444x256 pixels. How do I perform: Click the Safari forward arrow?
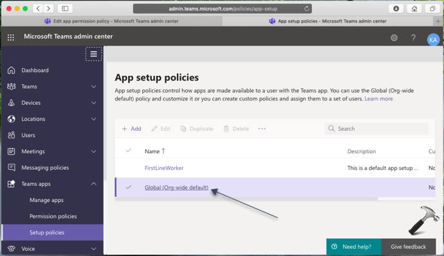coord(48,8)
